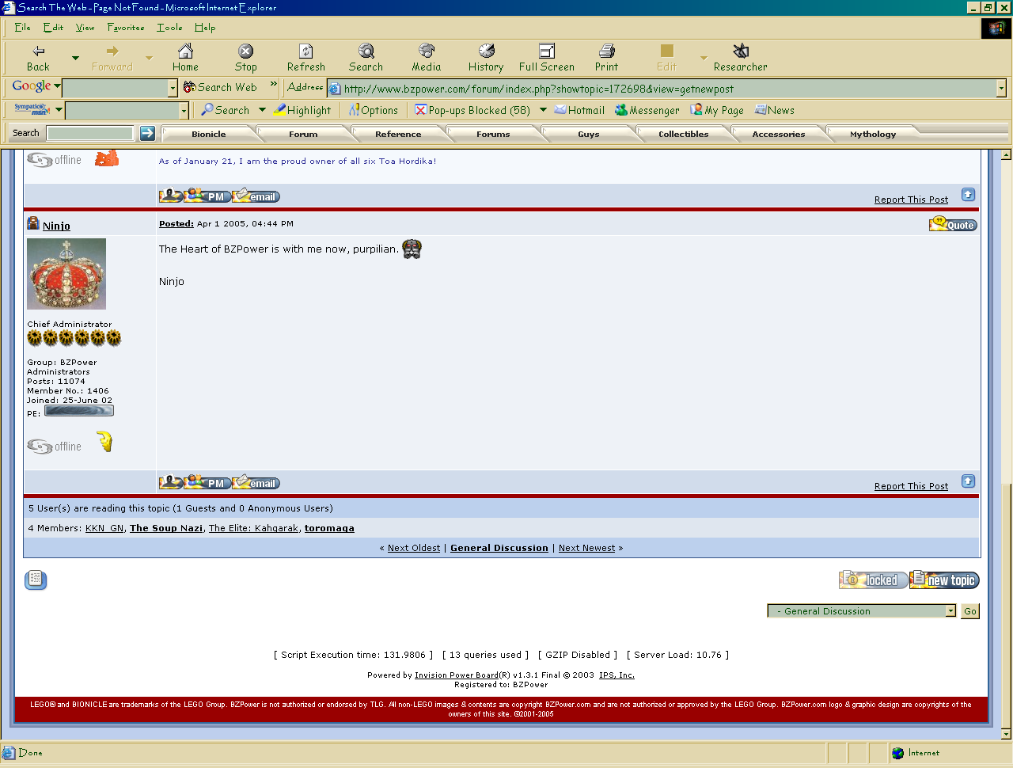
Task: Switch to the Collectibles tab
Action: click(684, 134)
